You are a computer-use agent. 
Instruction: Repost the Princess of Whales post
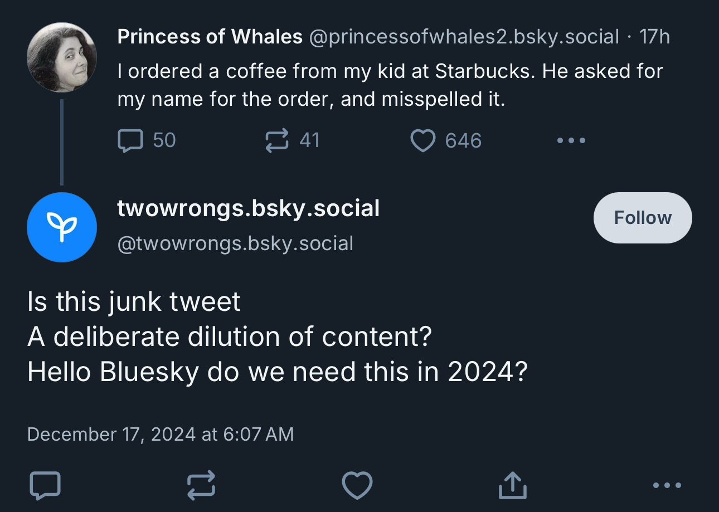277,140
